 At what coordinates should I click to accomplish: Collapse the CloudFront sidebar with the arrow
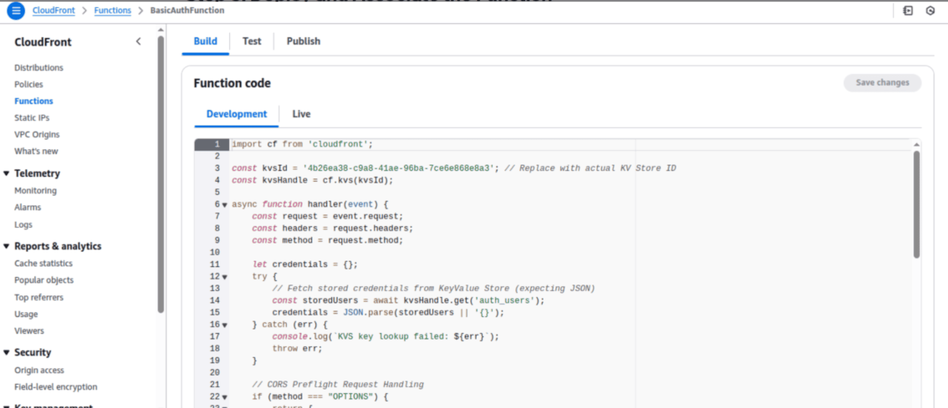138,42
